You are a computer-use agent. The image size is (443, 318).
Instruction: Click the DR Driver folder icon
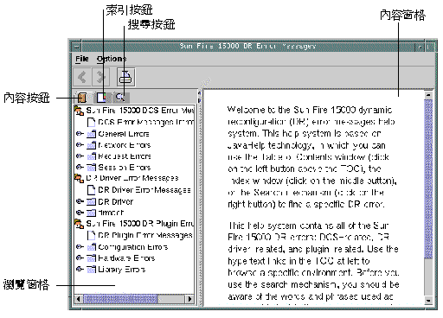point(92,201)
